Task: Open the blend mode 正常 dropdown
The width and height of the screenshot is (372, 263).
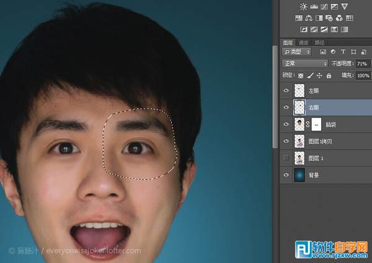Action: 305,64
